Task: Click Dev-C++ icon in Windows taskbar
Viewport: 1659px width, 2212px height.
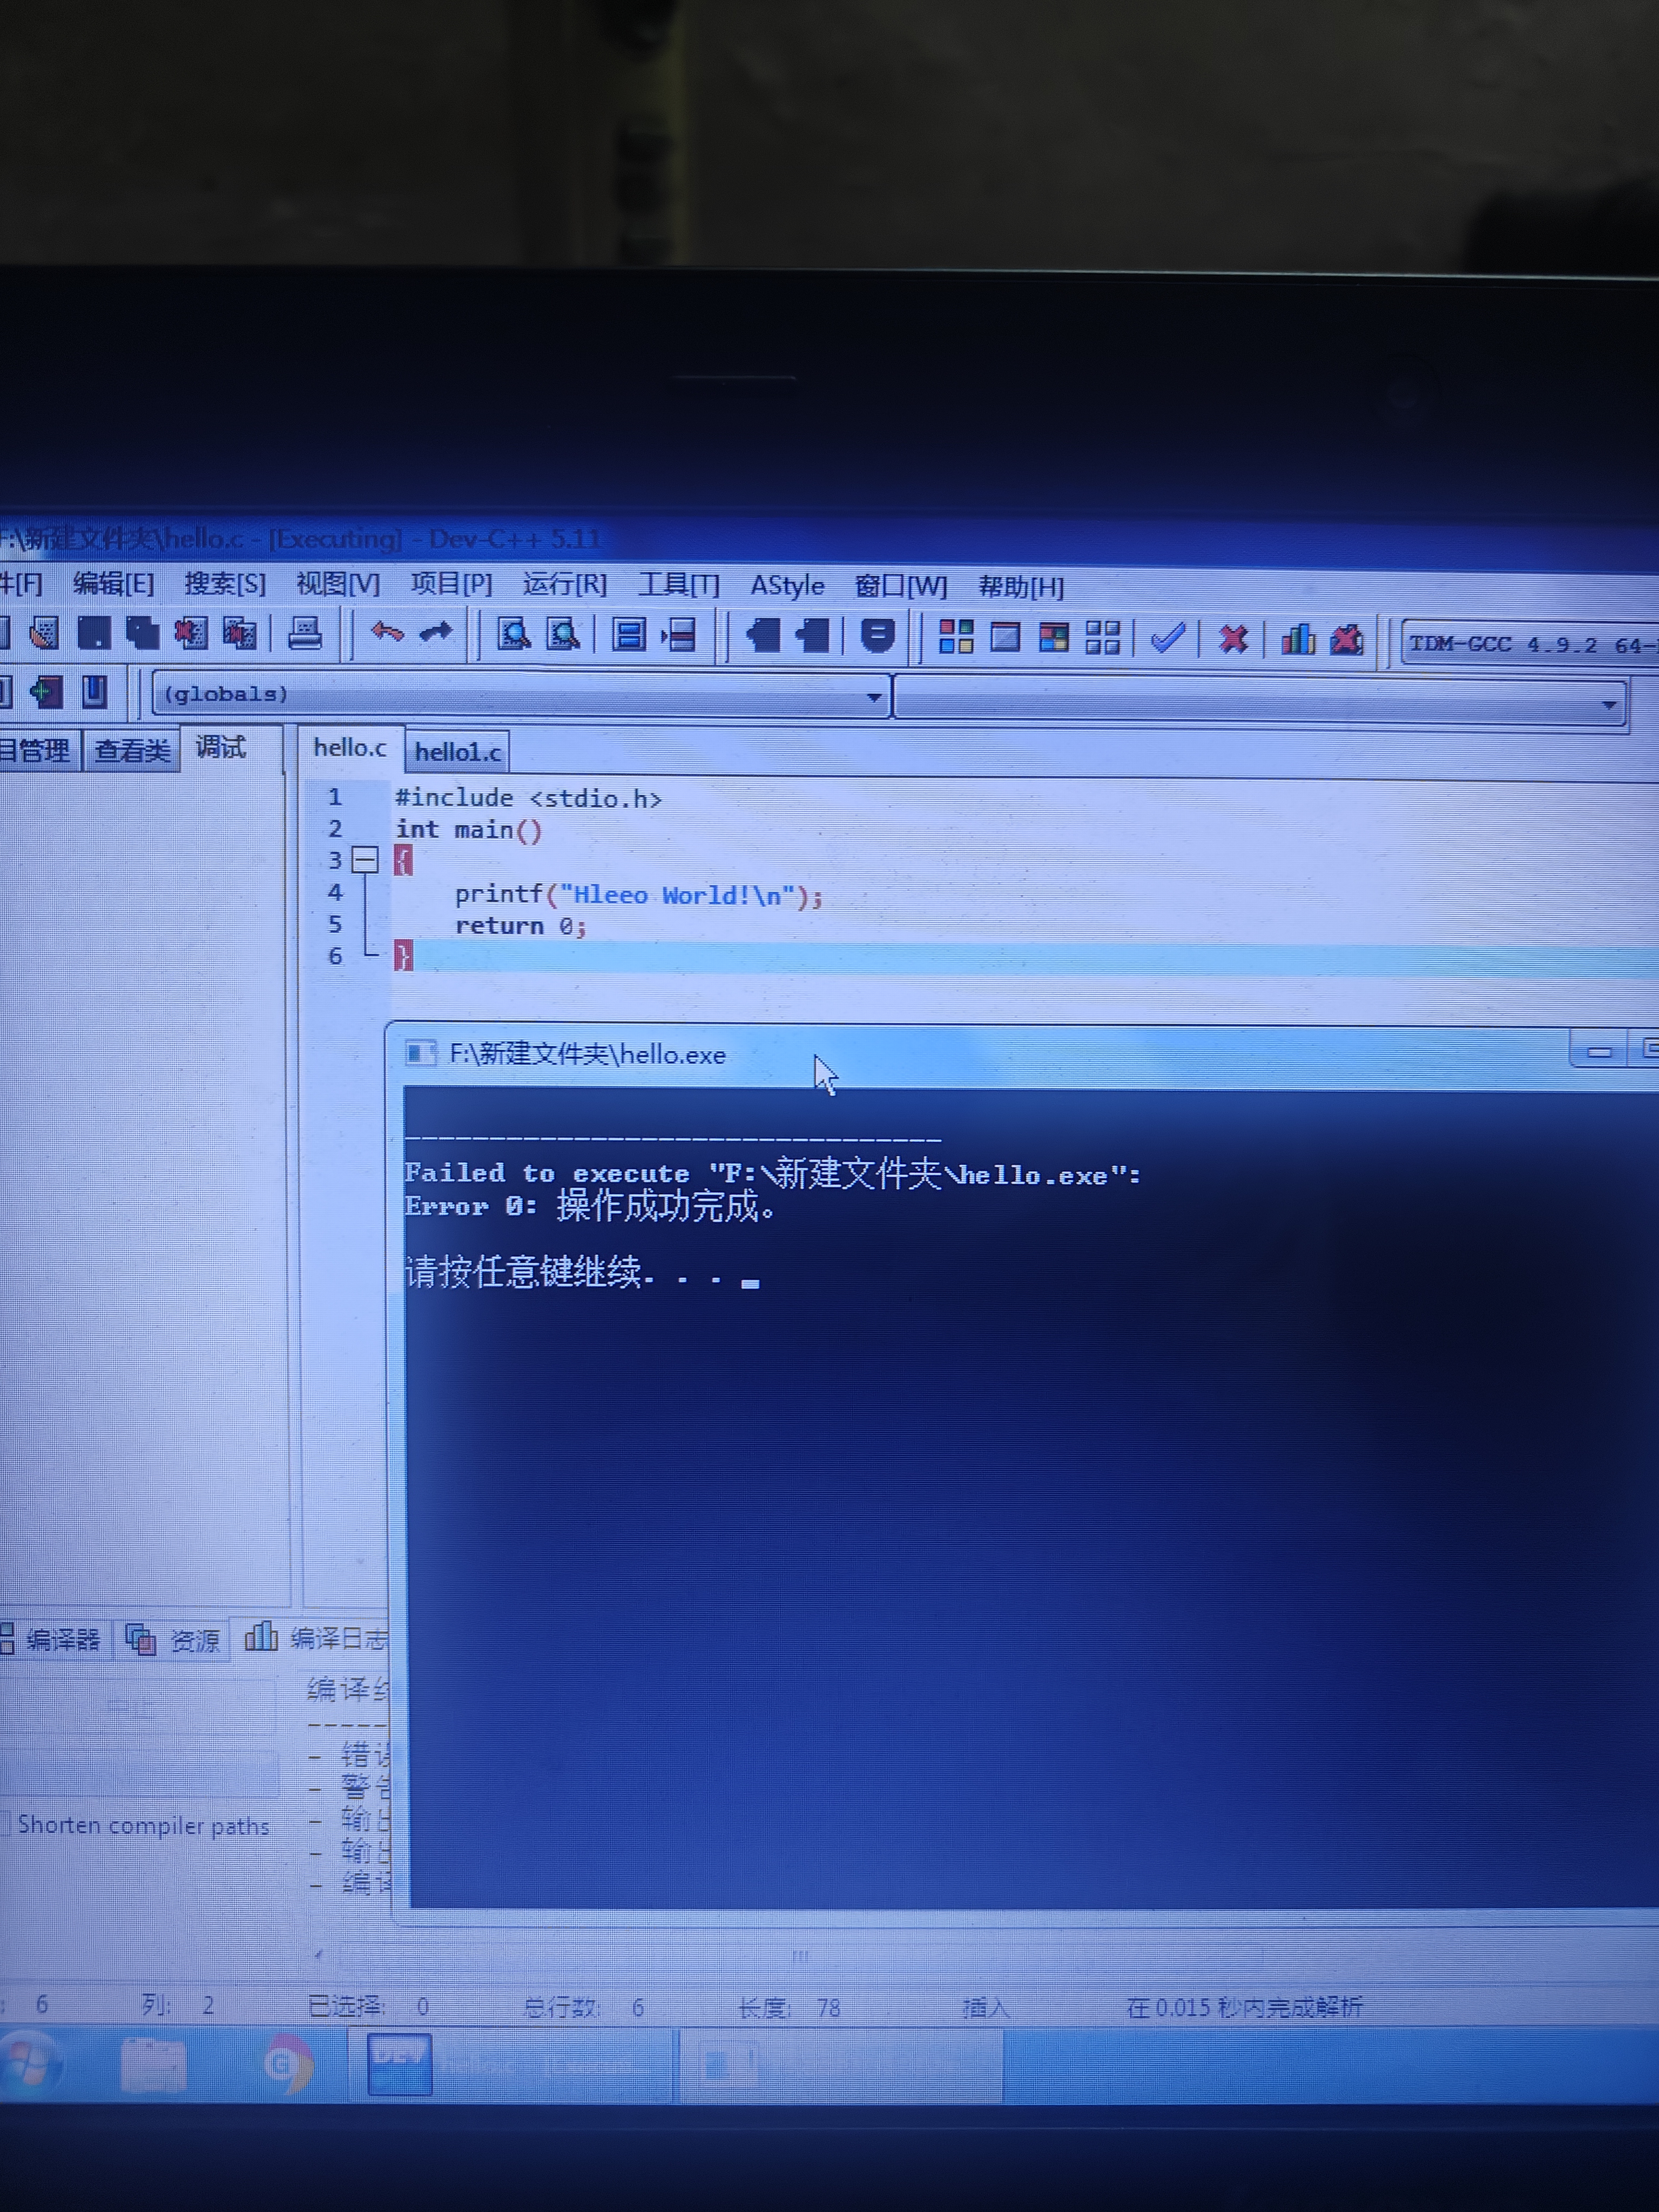Action: [399, 2063]
